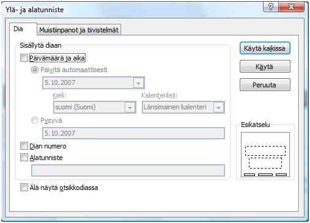Enable the Päivämäärä ja aika checkbox
The image size is (310, 223).
(24, 58)
